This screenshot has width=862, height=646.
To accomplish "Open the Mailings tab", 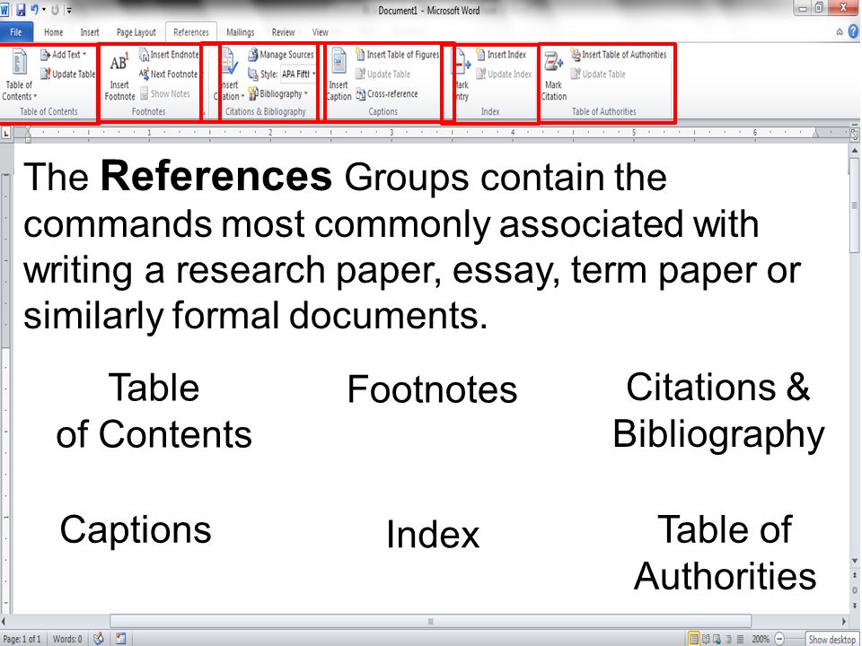I will pyautogui.click(x=241, y=32).
